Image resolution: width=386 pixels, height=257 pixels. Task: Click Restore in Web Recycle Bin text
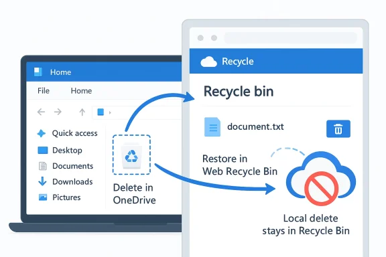pos(240,165)
